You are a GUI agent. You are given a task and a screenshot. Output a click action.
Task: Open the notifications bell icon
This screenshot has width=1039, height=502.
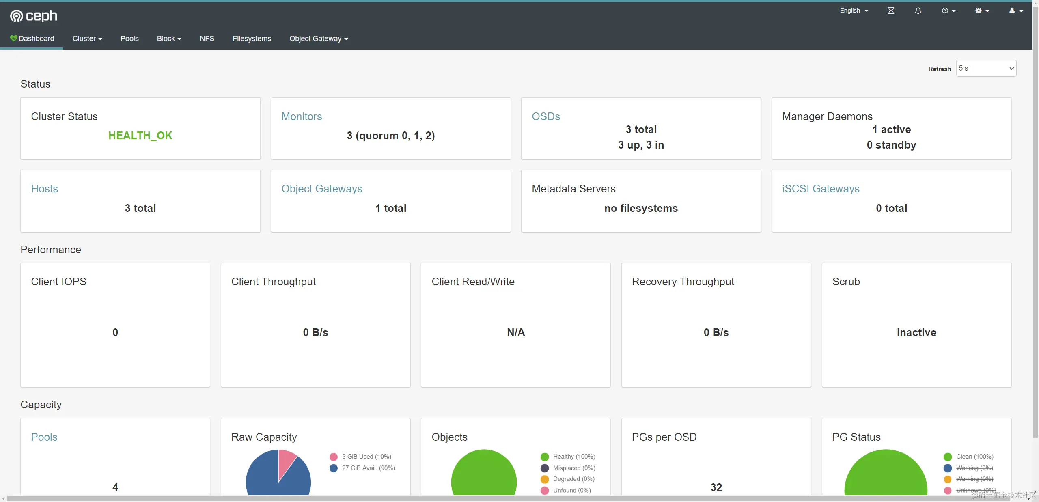pyautogui.click(x=918, y=11)
